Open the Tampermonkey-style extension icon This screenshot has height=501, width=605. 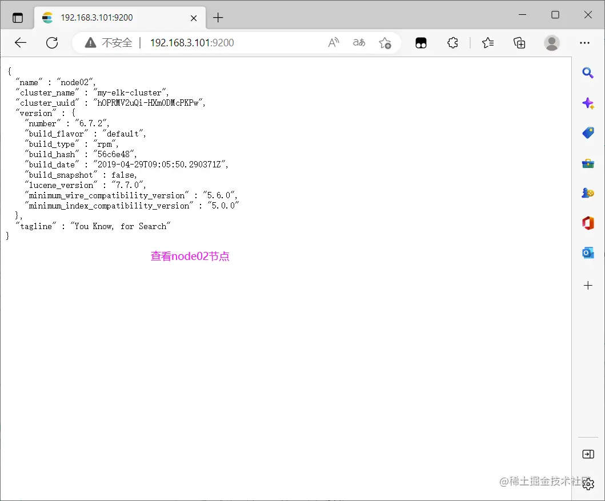coord(421,43)
